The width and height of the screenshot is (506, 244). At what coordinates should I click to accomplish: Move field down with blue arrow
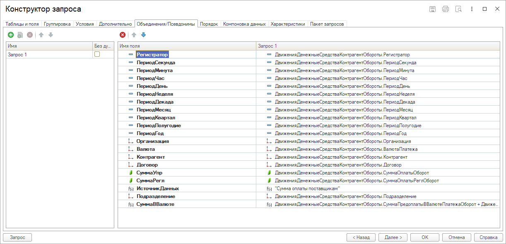pos(144,35)
